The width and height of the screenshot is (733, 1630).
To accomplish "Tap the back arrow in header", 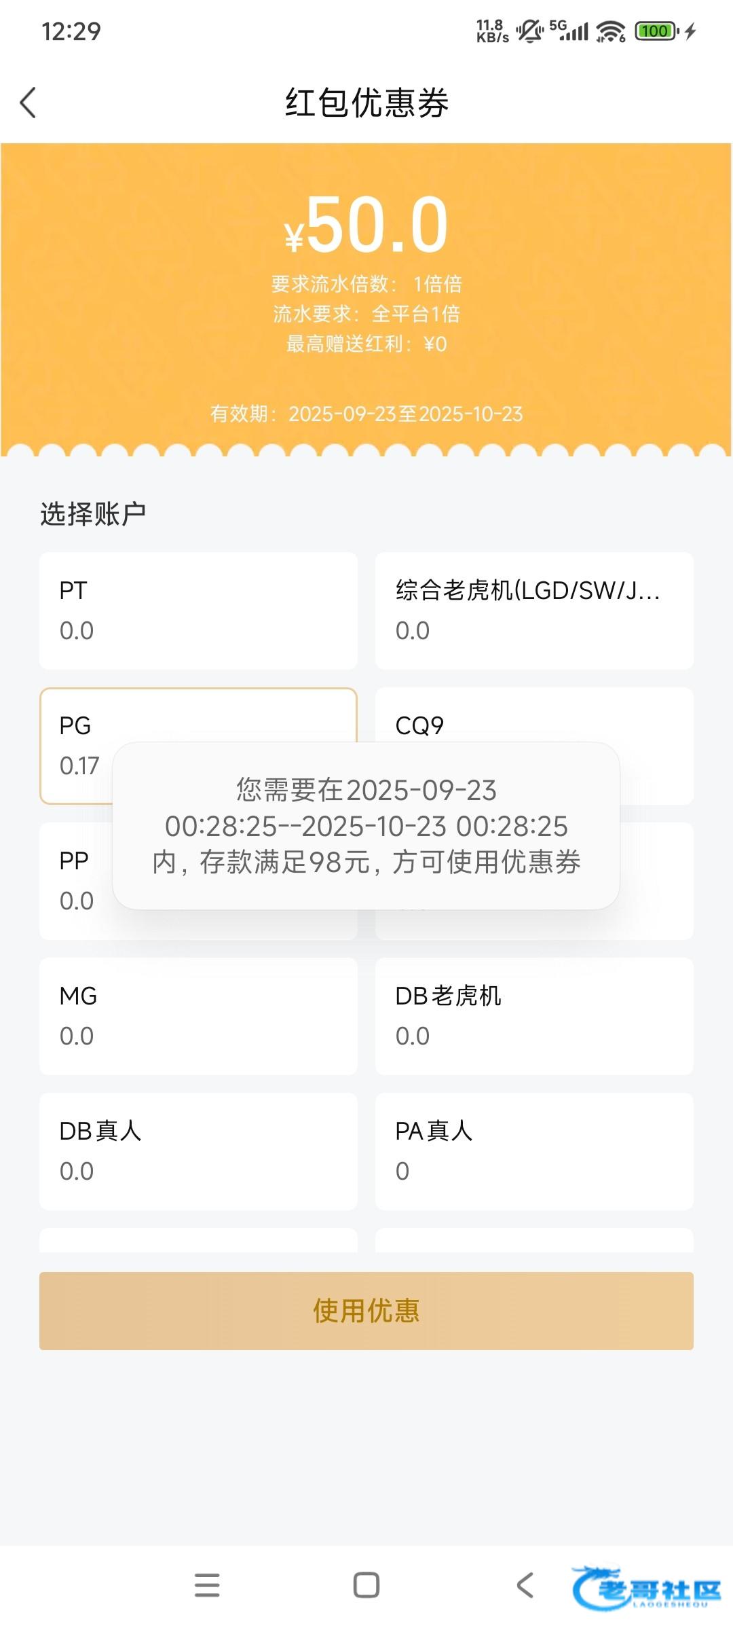I will [29, 103].
